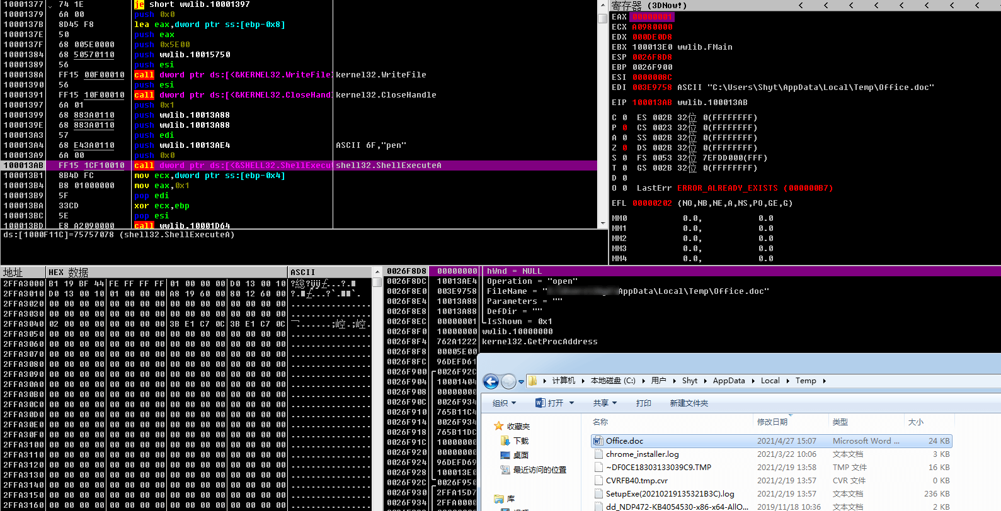This screenshot has width=1001, height=511.
Task: Click the 寄存器 (3DNow!) registers header
Action: [x=649, y=5]
